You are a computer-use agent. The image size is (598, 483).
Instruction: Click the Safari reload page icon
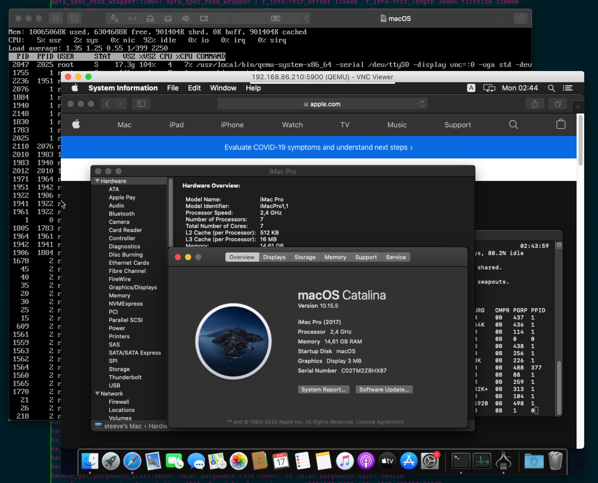422,104
